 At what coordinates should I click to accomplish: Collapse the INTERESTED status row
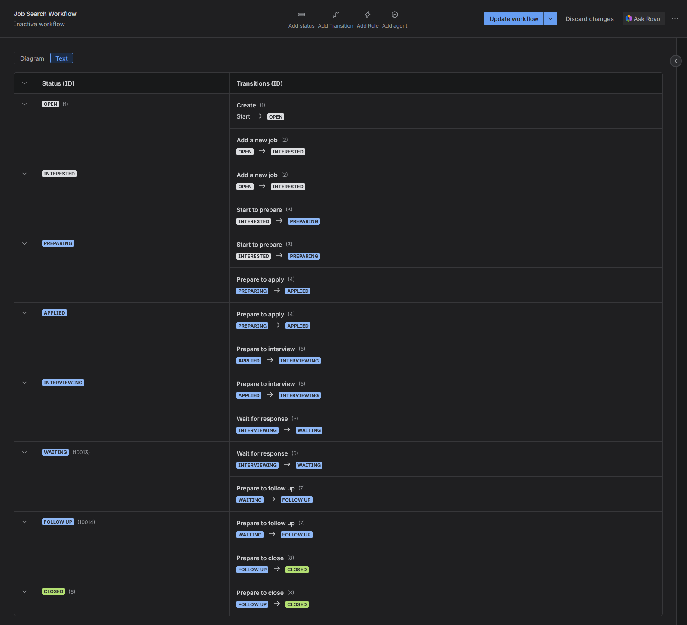pyautogui.click(x=25, y=174)
